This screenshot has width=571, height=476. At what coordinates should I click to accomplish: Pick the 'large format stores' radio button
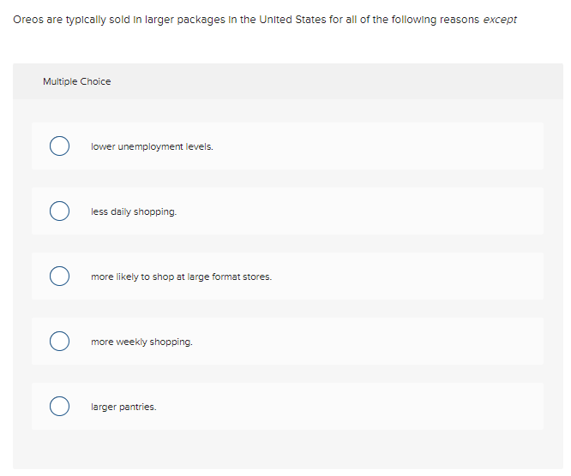click(x=59, y=277)
